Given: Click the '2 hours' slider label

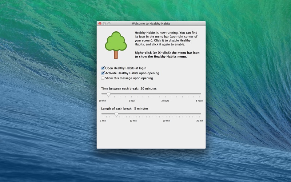Looking at the screenshot, I should (165, 101).
